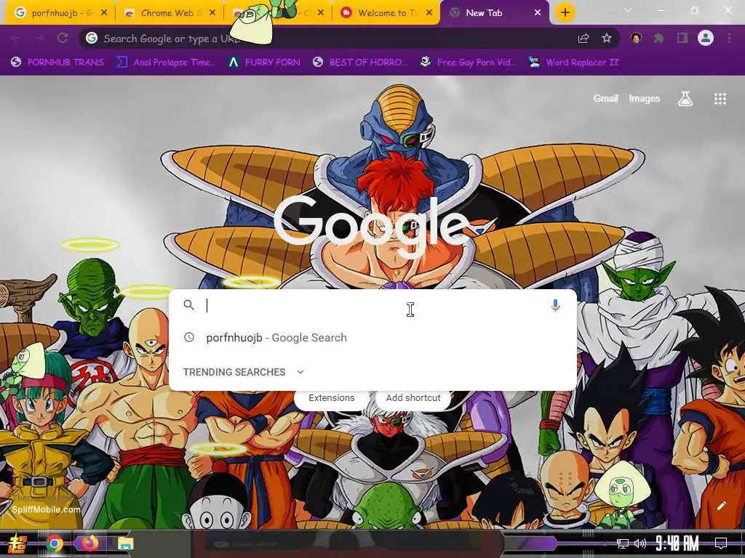Open the BEST OF HORRO... bookmark
The image size is (745, 558).
click(x=360, y=62)
